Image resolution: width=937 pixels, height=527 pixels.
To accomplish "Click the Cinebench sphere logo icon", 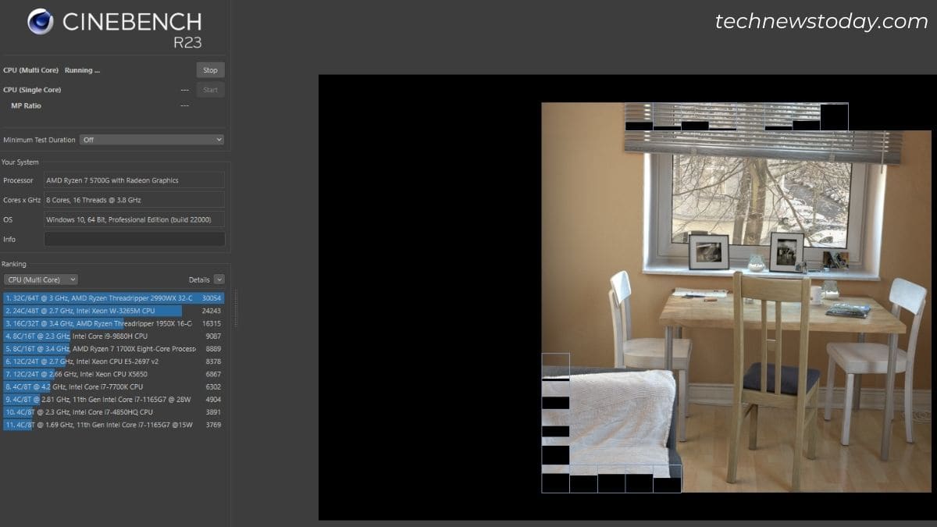I will point(40,21).
